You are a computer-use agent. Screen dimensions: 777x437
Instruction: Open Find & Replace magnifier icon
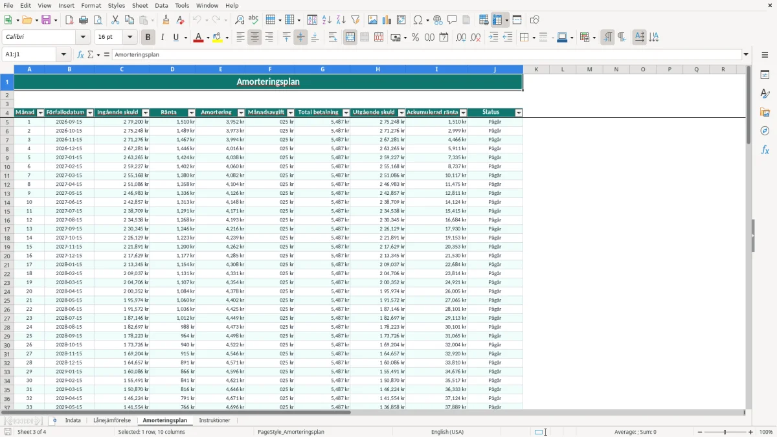tap(240, 20)
